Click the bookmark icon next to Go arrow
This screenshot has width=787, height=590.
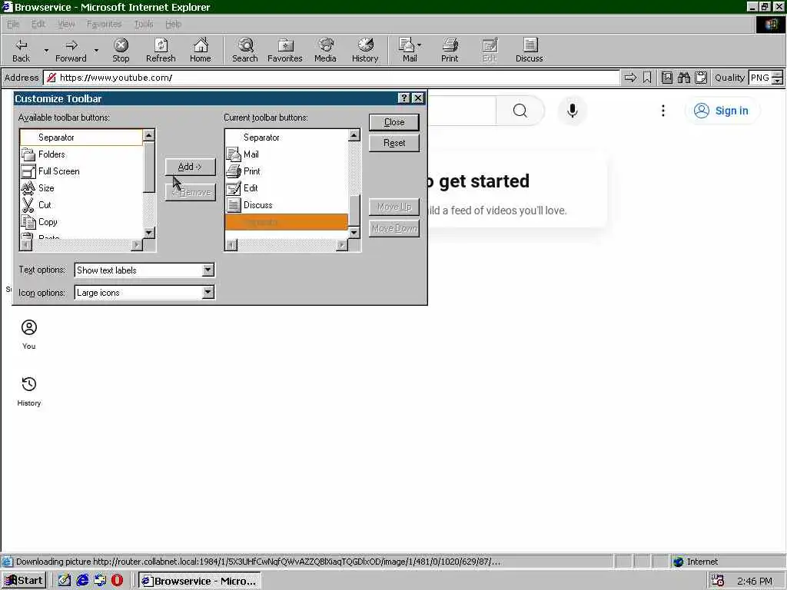pyautogui.click(x=647, y=78)
